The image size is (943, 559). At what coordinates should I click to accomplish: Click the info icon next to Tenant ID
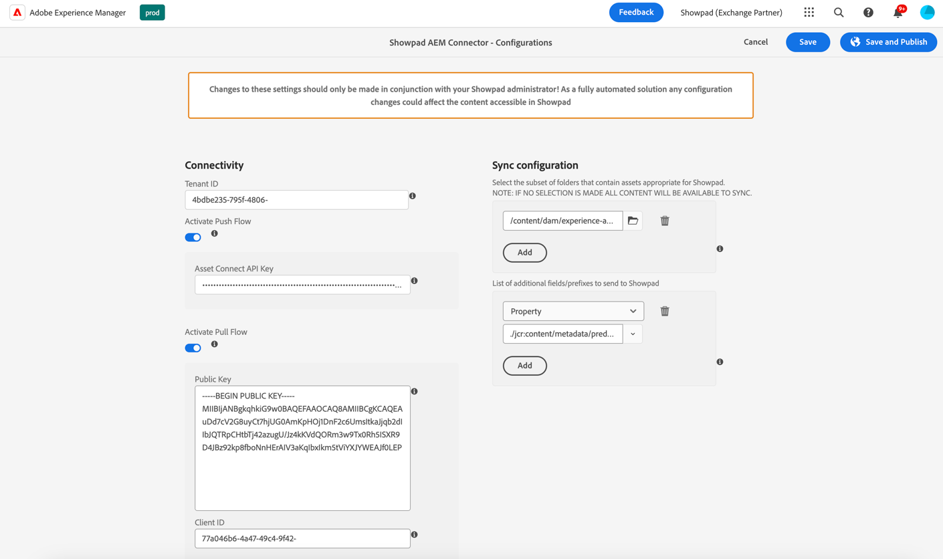point(413,196)
